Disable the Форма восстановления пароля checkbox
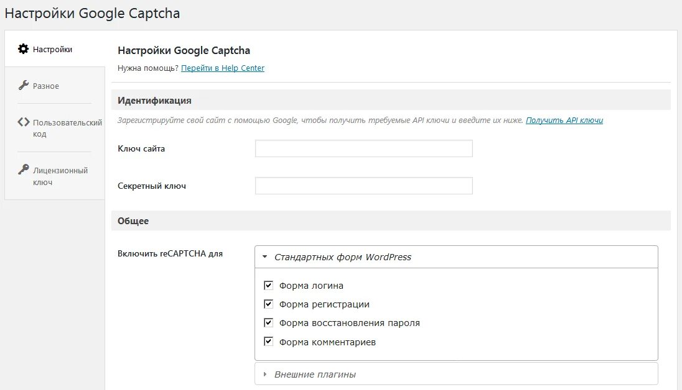The image size is (682, 390). [x=269, y=323]
